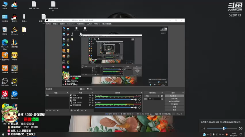Mute the desktop audio speaker icon

coord(136,107)
